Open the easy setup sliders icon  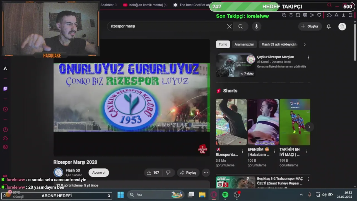(351, 15)
